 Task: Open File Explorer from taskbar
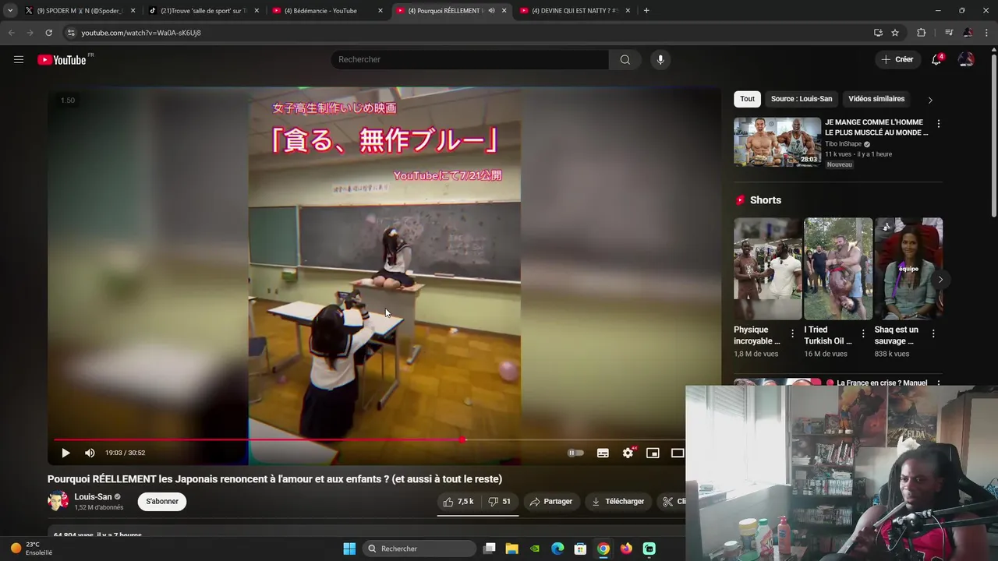[x=512, y=549]
